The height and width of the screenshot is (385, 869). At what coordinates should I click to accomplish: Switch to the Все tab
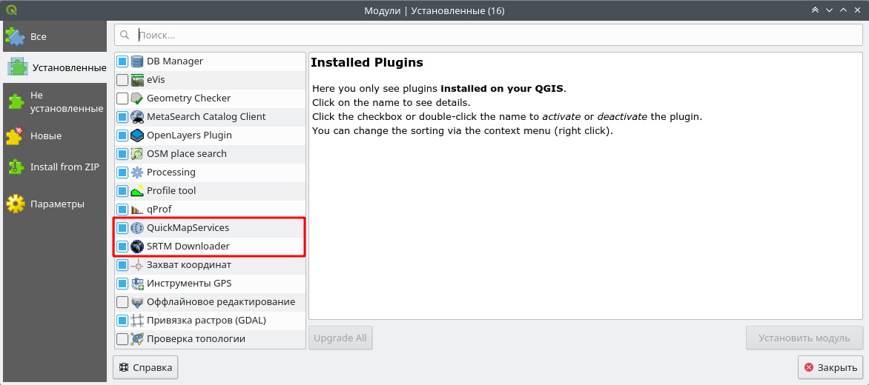point(53,36)
